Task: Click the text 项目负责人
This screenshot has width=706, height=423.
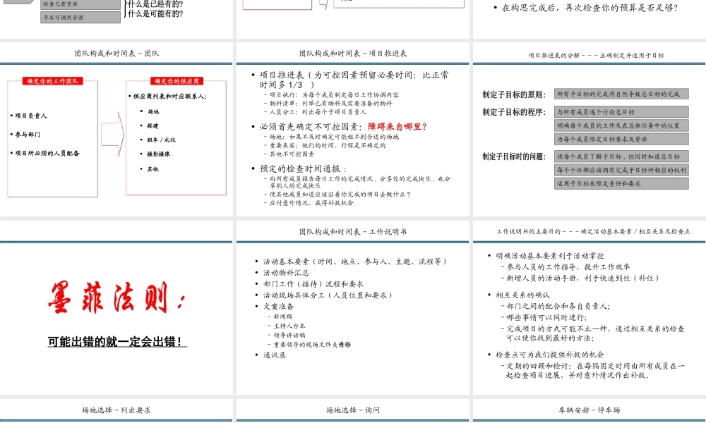Action: point(31,116)
